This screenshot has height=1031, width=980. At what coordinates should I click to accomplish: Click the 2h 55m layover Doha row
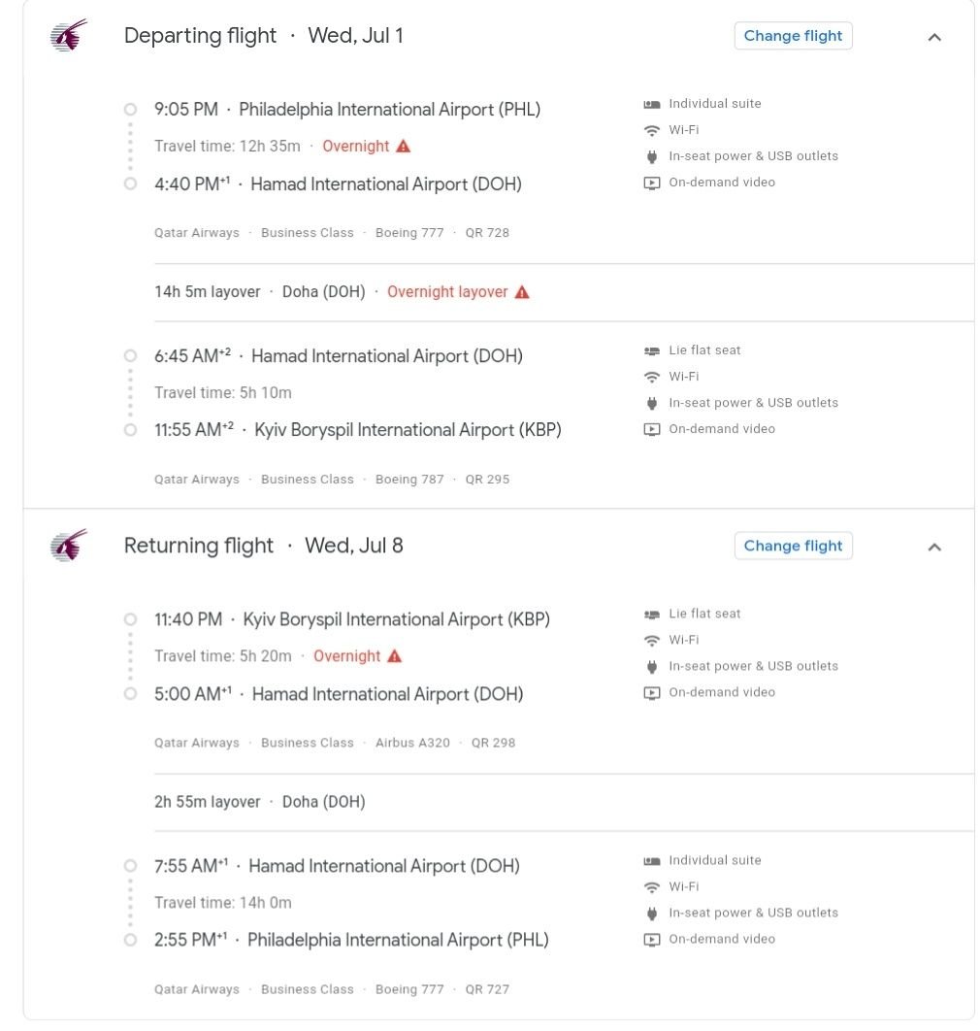coord(259,802)
